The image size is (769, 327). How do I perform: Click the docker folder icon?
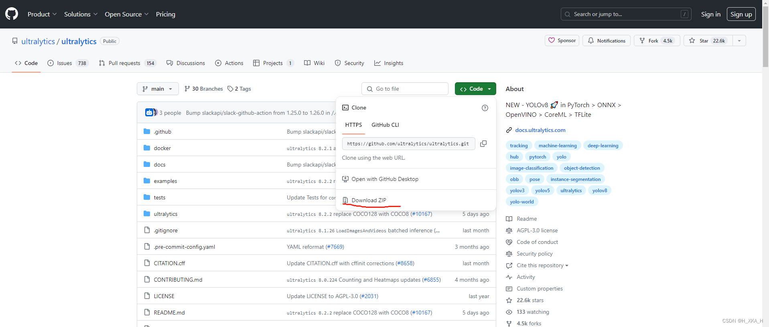pos(147,148)
